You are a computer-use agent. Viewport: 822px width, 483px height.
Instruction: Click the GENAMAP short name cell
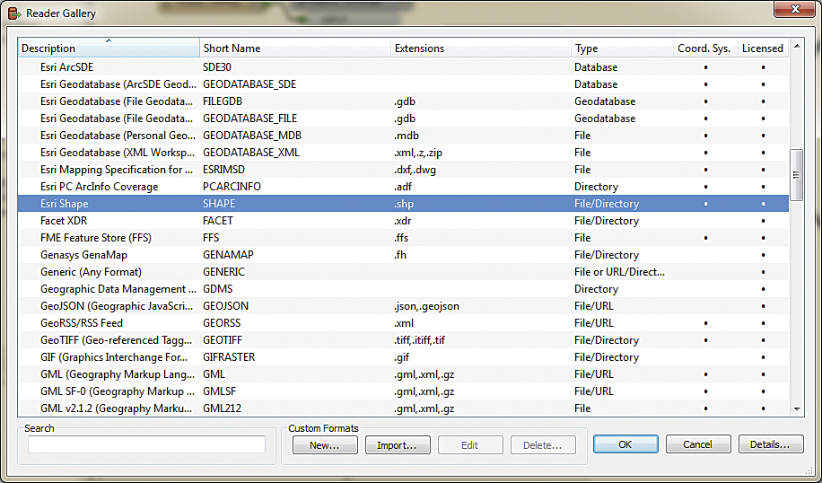click(228, 255)
